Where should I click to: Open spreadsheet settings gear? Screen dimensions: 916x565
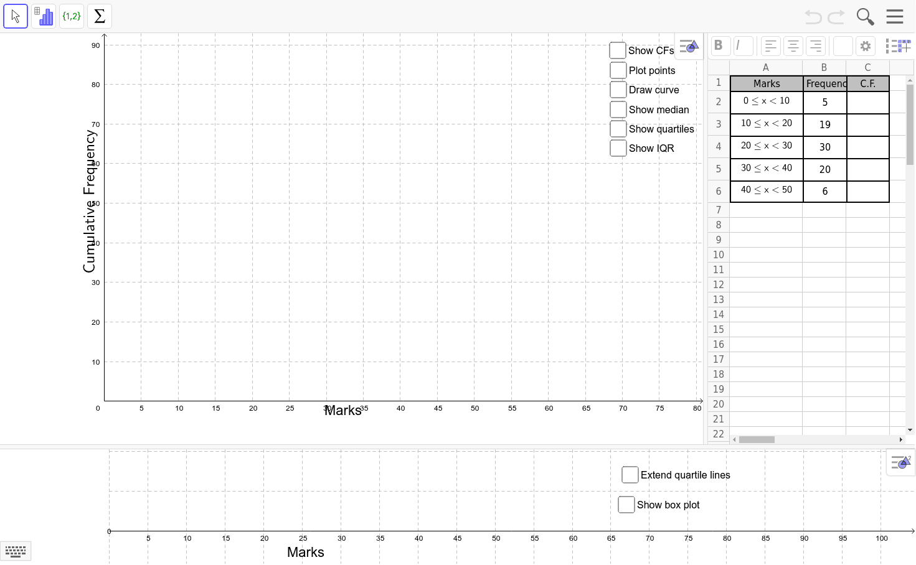[x=865, y=45]
